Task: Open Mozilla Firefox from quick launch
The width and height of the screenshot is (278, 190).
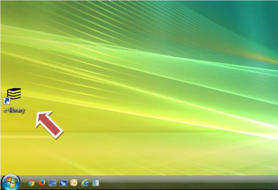Action: [42, 183]
